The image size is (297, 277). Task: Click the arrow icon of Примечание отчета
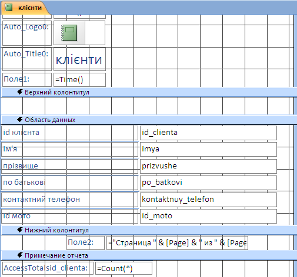20,255
